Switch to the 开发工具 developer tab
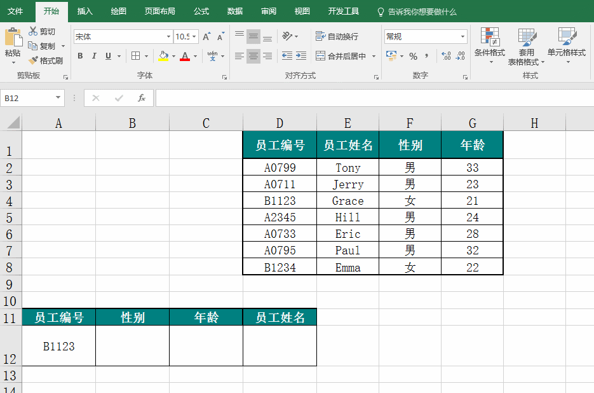594x393 pixels. pyautogui.click(x=343, y=11)
